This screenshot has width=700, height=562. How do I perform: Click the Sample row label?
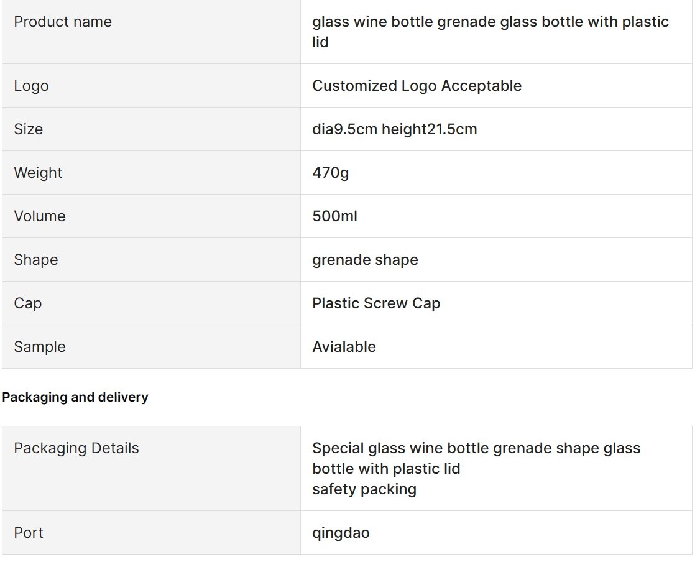(40, 347)
